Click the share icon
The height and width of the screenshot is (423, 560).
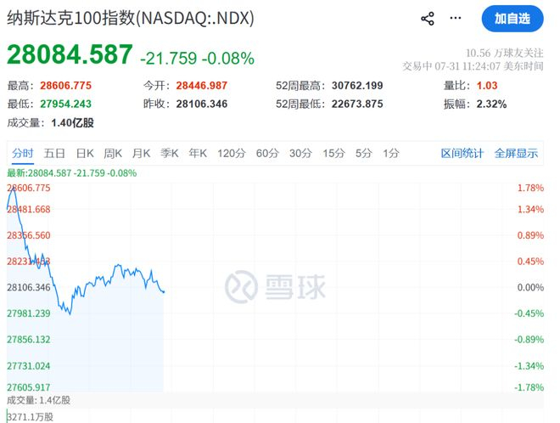(428, 19)
